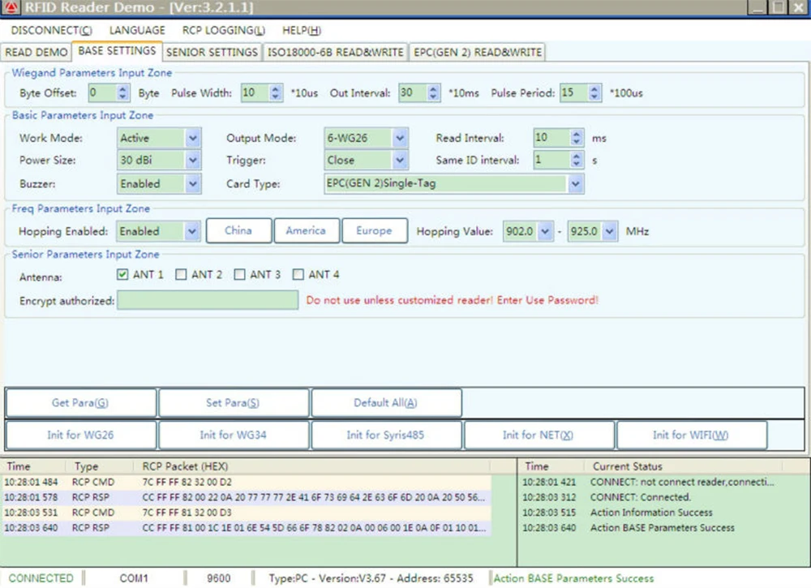Tick the ANT 4 antenna checkbox
This screenshot has width=811, height=588.
[x=298, y=275]
